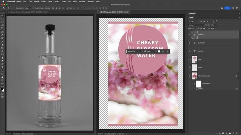Click the Photoshop (Beta) app menu
The width and height of the screenshot is (241, 135).
click(14, 1)
